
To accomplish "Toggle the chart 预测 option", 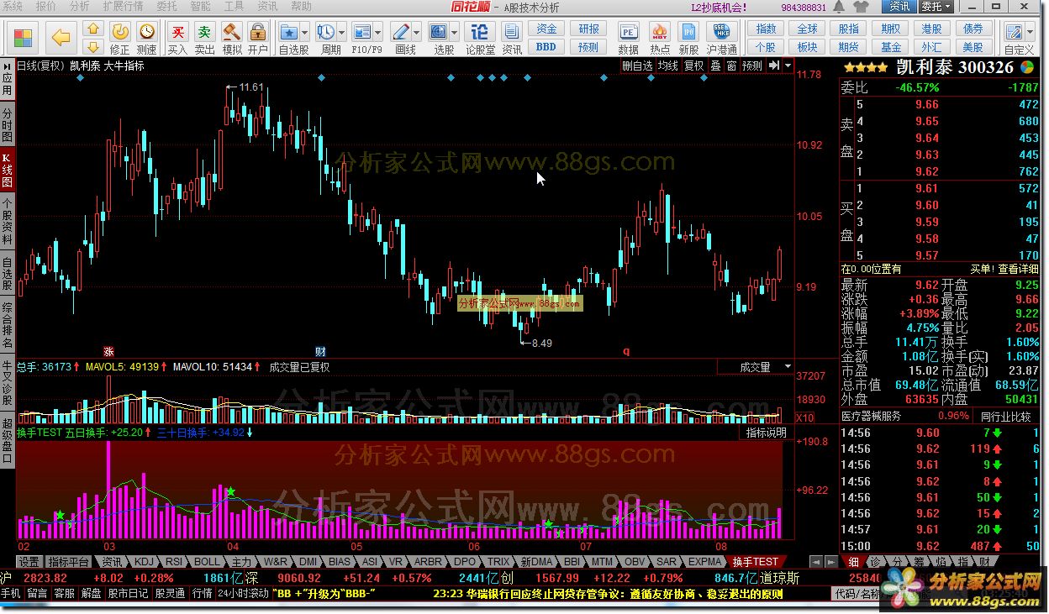I will coord(751,66).
